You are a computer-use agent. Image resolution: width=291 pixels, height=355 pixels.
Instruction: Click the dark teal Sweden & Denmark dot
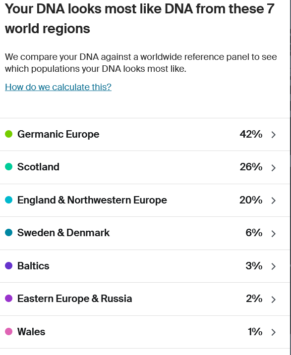click(8, 233)
